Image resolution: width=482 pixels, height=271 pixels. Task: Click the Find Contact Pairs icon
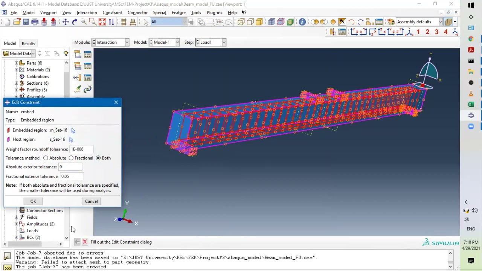[78, 89]
